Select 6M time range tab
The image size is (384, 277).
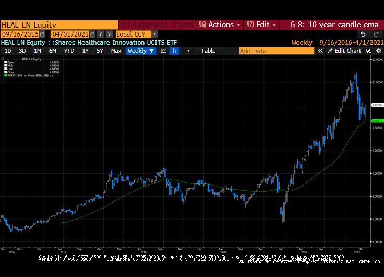pyautogui.click(x=52, y=51)
